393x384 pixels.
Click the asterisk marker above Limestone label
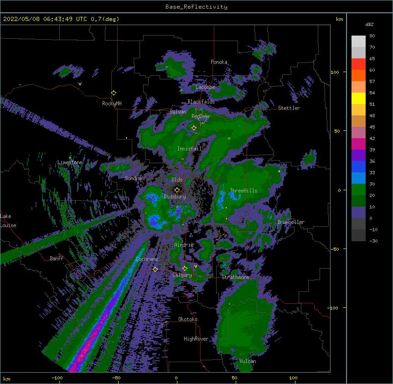[70, 158]
